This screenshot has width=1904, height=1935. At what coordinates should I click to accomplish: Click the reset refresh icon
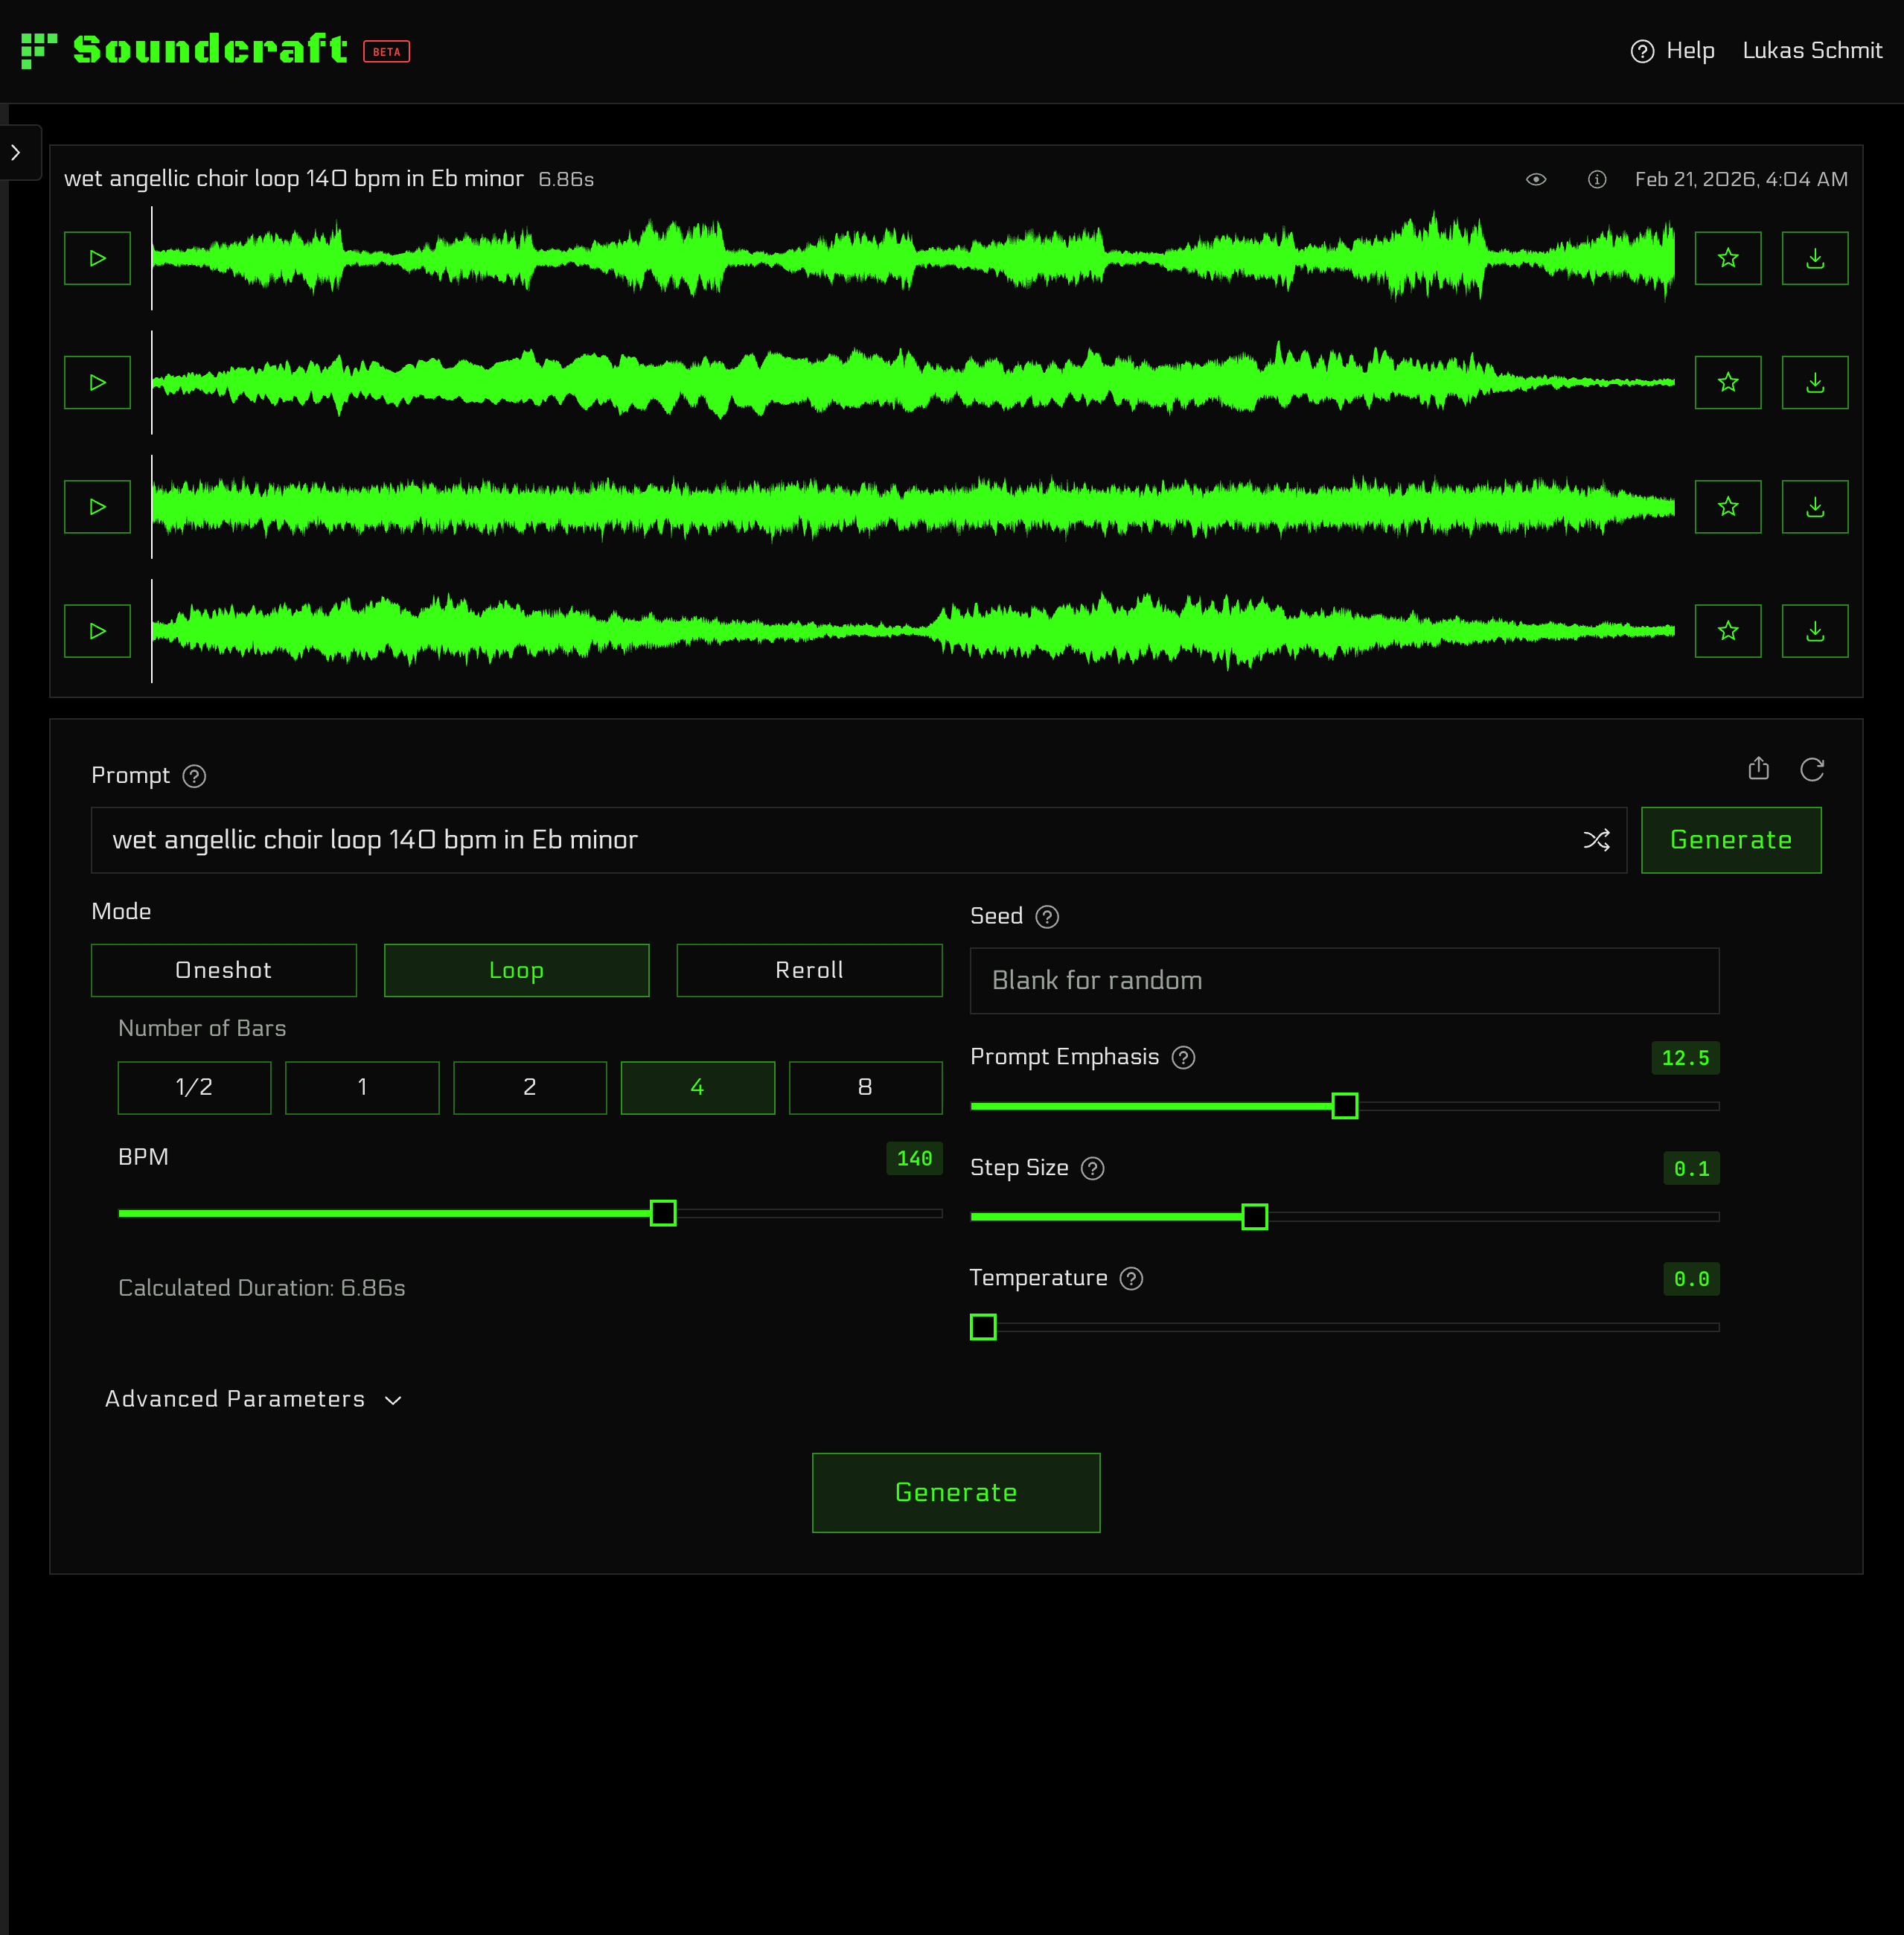(x=1811, y=769)
